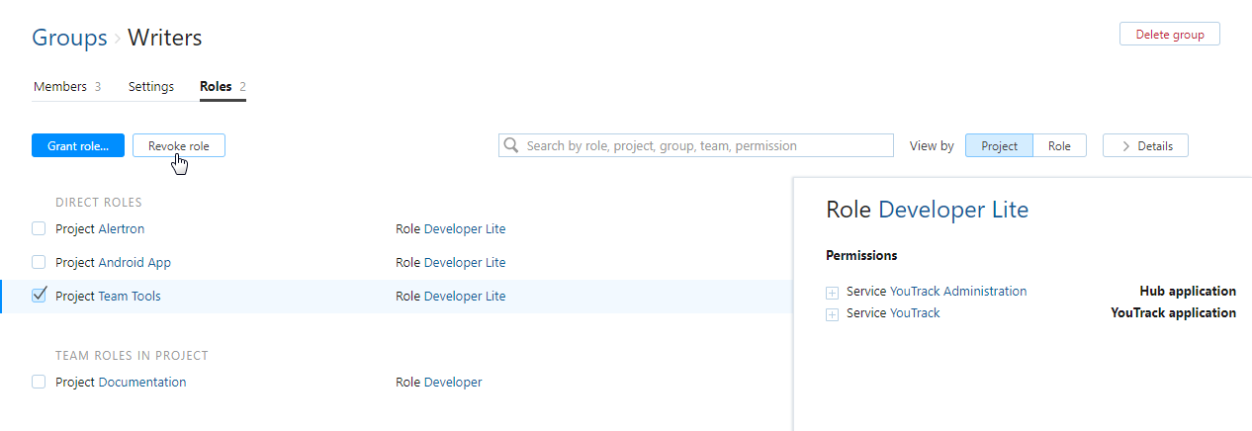Screen dimensions: 1252x431
Task: Click the Delete group button
Action: click(x=1169, y=35)
